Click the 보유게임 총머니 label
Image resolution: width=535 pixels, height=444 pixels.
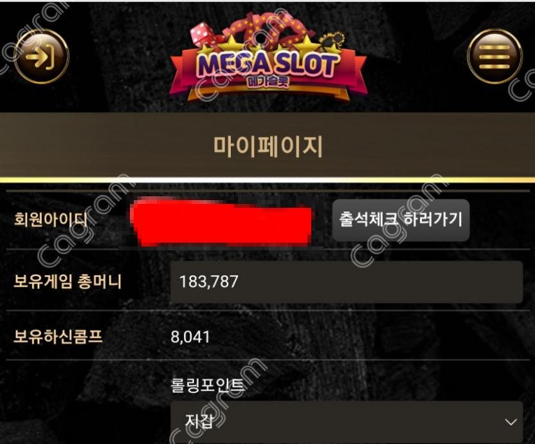coord(68,282)
